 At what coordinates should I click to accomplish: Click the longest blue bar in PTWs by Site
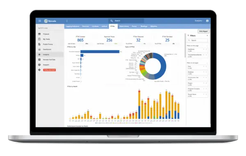pyautogui.click(x=100, y=52)
